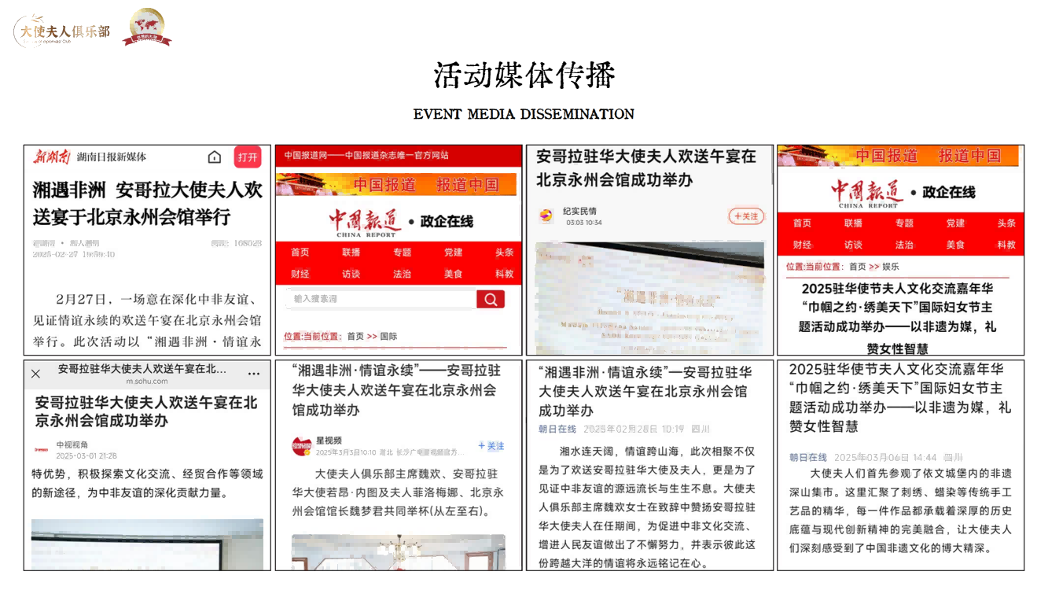
Task: Click the 中视视角 source avatar icon
Action: (x=41, y=449)
